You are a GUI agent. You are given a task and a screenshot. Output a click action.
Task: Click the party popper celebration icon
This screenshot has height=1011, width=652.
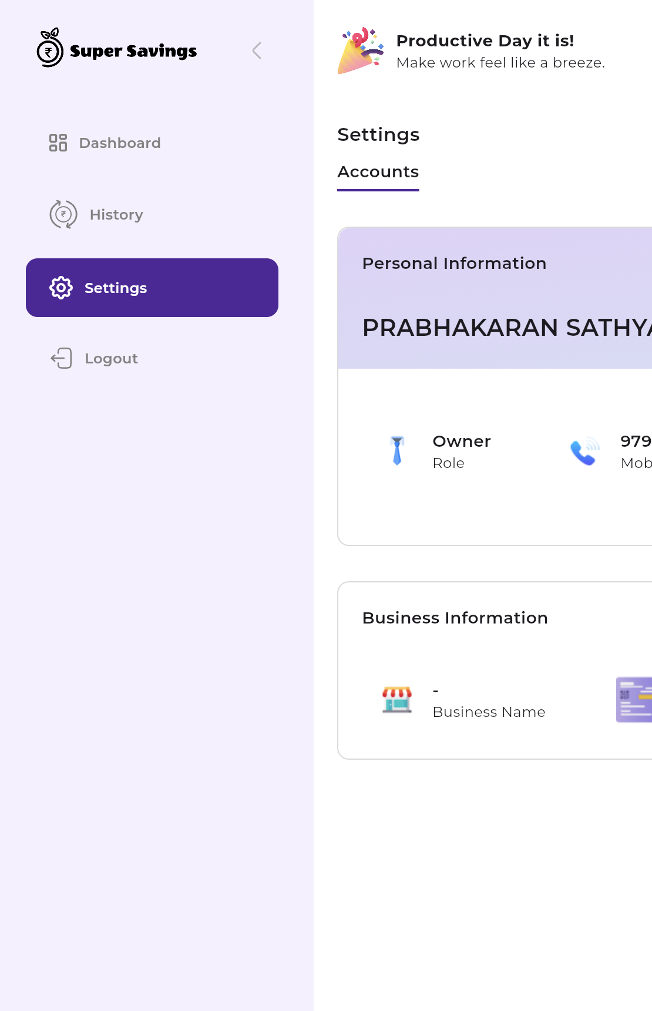(x=361, y=50)
